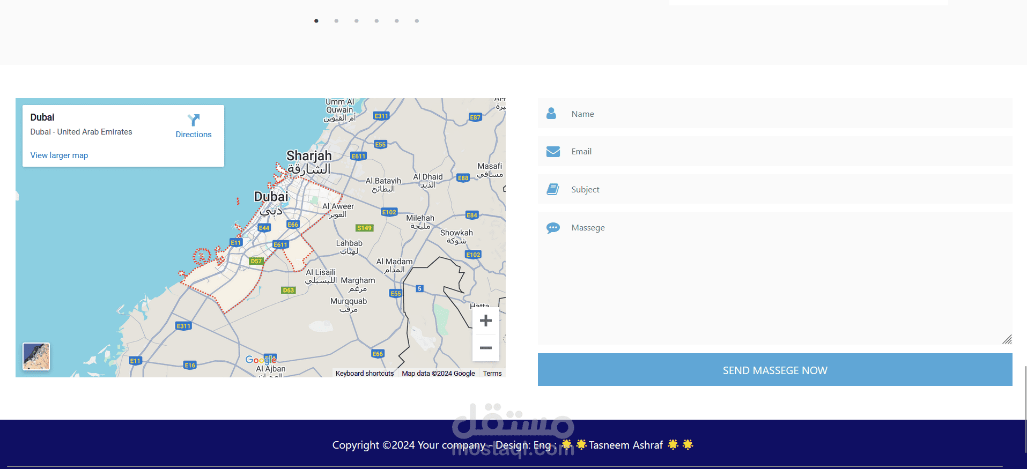
Task: Select the second carousel dot
Action: tap(336, 21)
